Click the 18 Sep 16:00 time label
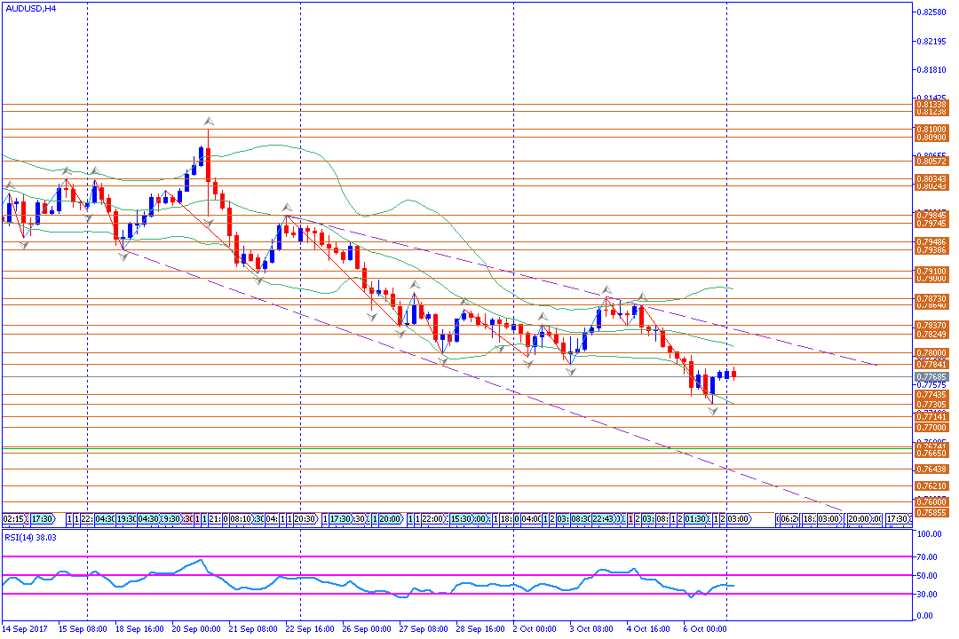The height and width of the screenshot is (639, 959). coord(139,629)
